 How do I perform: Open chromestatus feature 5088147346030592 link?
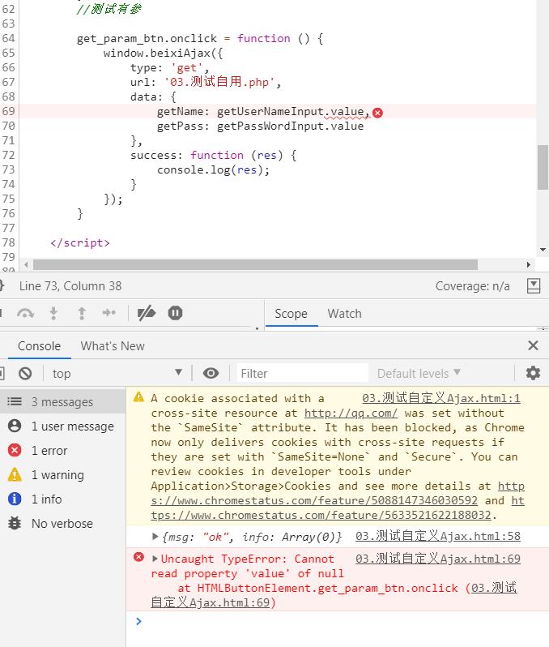(314, 500)
